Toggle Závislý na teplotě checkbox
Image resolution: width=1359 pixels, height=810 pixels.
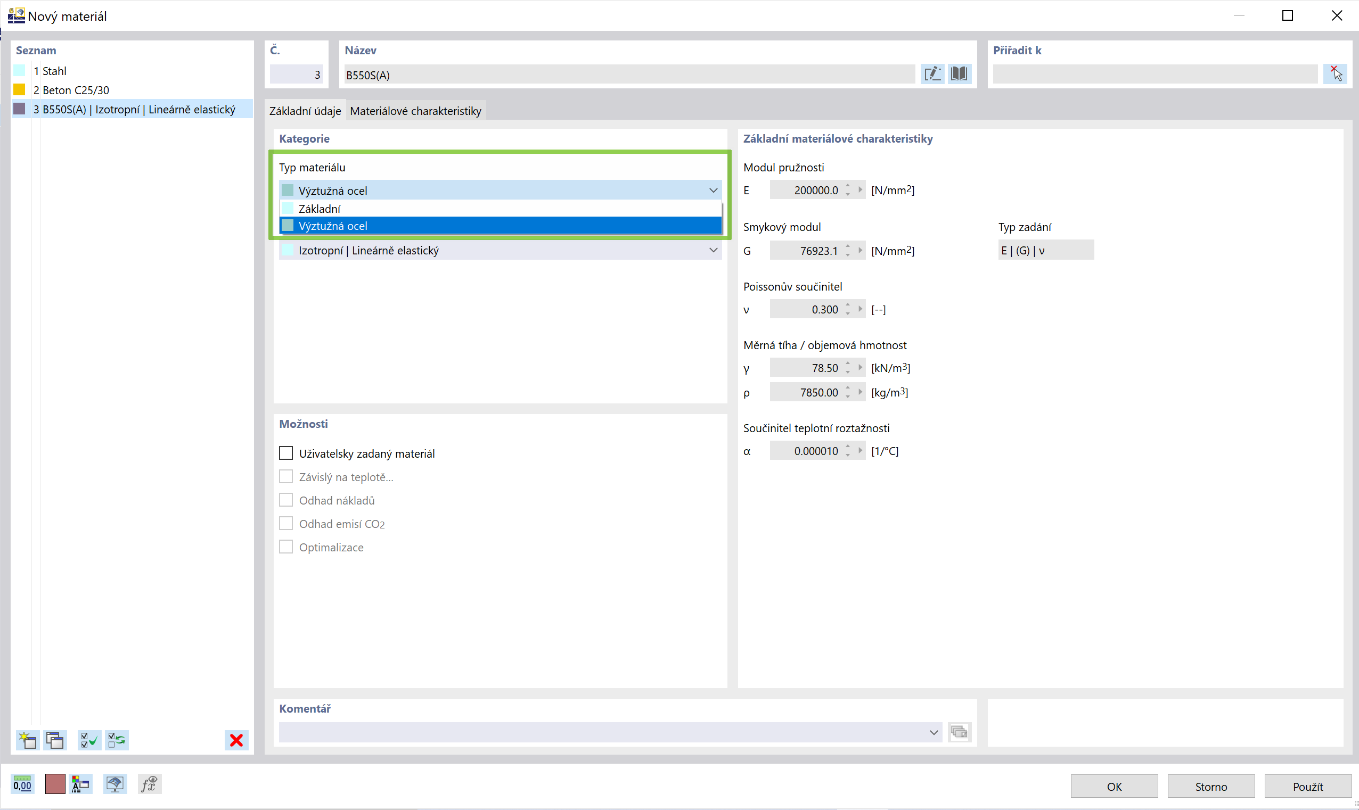286,476
